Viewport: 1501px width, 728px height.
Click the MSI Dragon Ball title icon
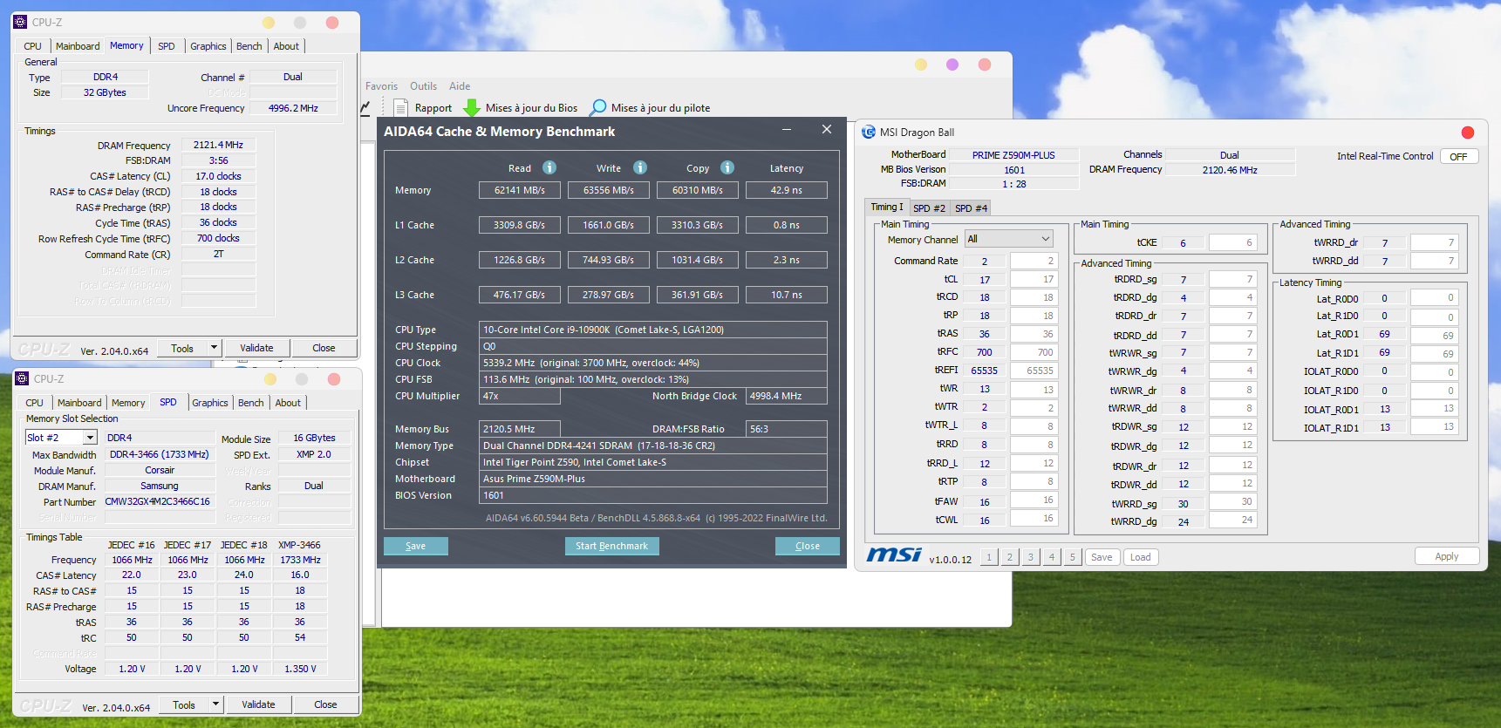pos(869,133)
